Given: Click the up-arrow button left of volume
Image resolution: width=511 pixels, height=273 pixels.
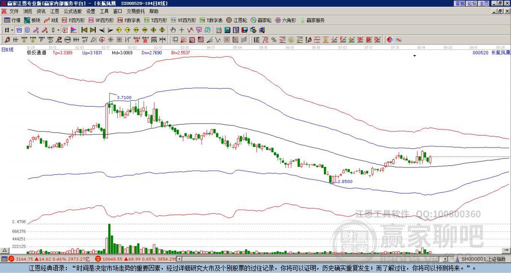Looking at the screenshot, I should (x=4, y=251).
